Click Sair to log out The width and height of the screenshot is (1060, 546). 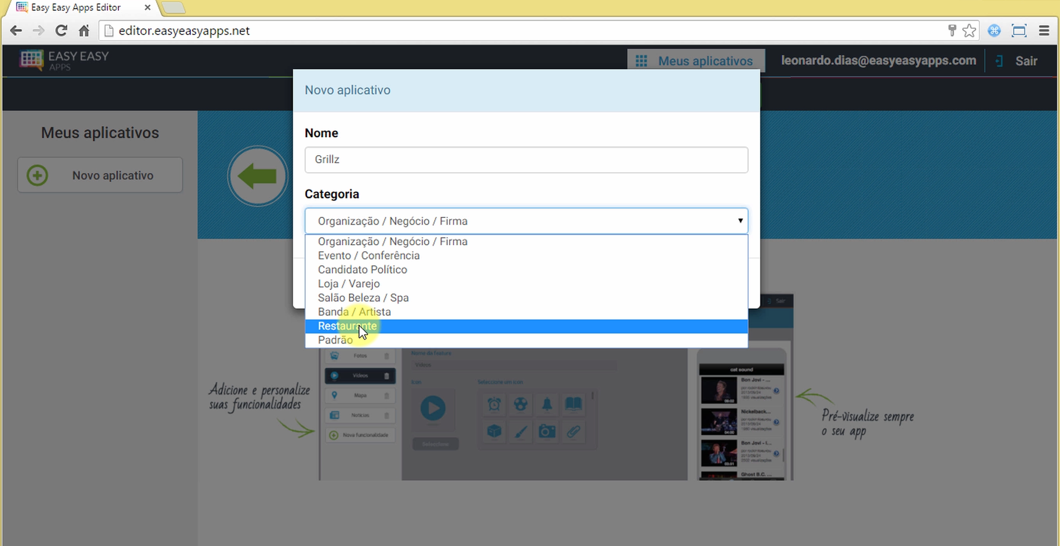[1026, 61]
